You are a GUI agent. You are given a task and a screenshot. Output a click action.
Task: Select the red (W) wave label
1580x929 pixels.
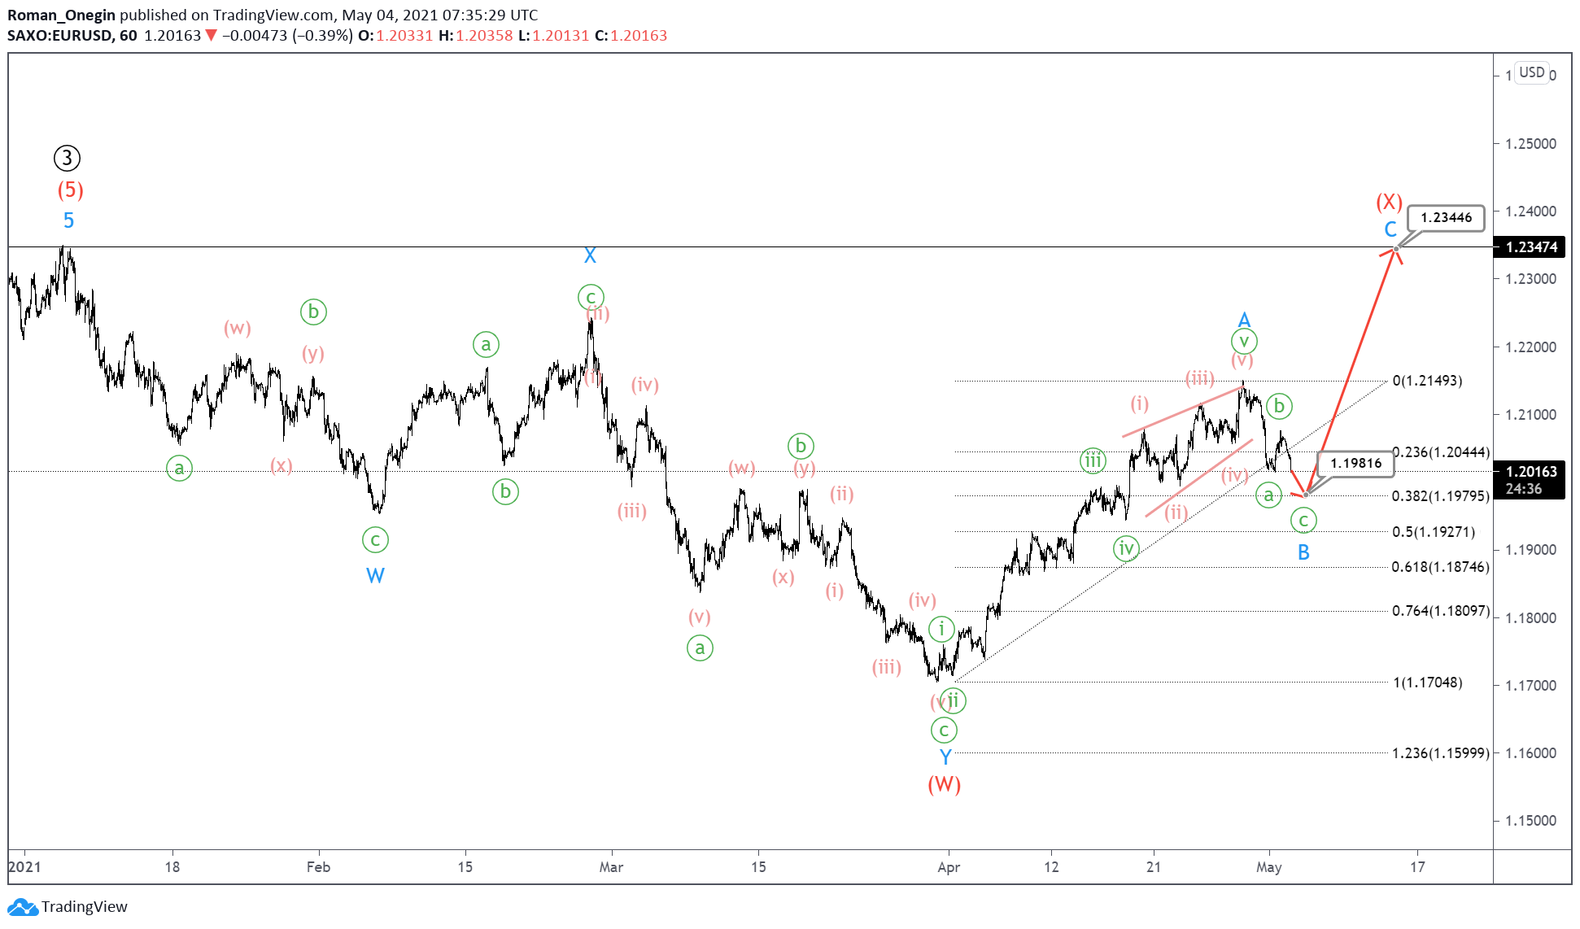point(944,784)
